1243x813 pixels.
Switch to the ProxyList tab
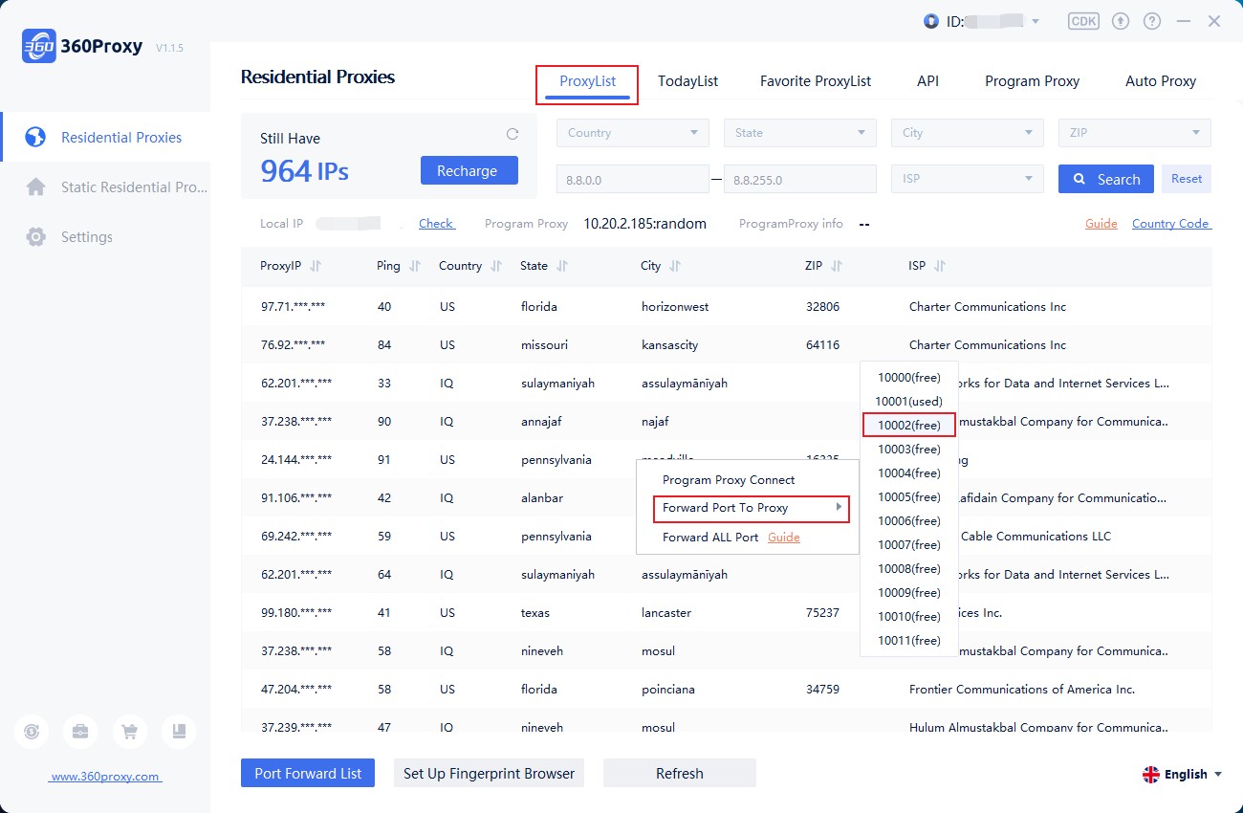[587, 82]
